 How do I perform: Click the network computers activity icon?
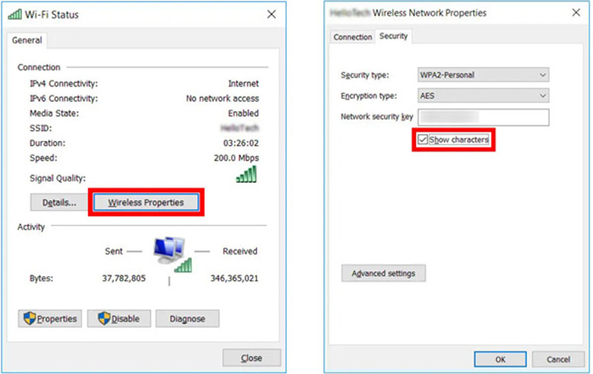click(170, 253)
